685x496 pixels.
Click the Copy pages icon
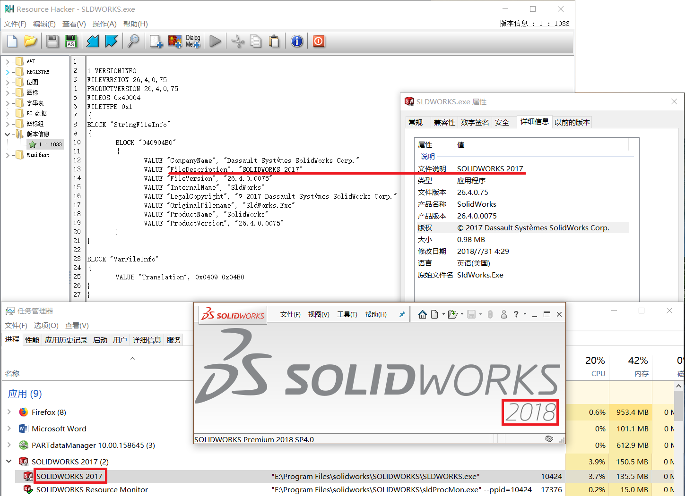256,42
